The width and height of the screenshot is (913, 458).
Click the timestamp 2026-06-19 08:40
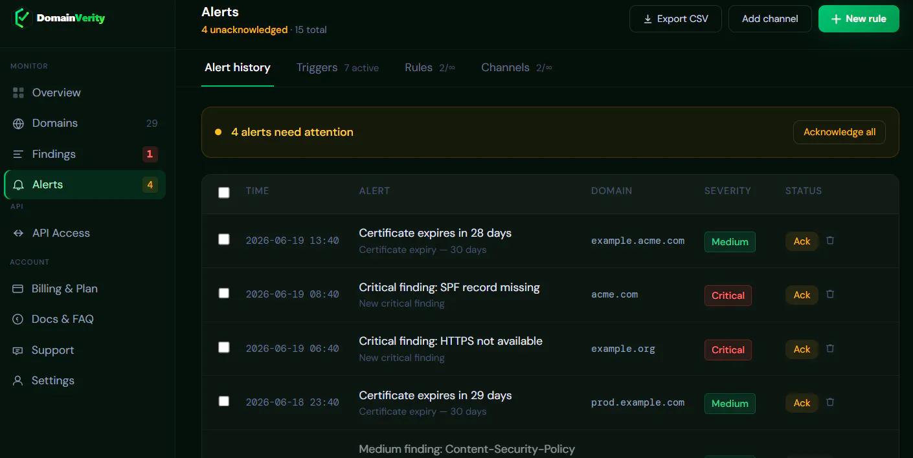point(292,294)
